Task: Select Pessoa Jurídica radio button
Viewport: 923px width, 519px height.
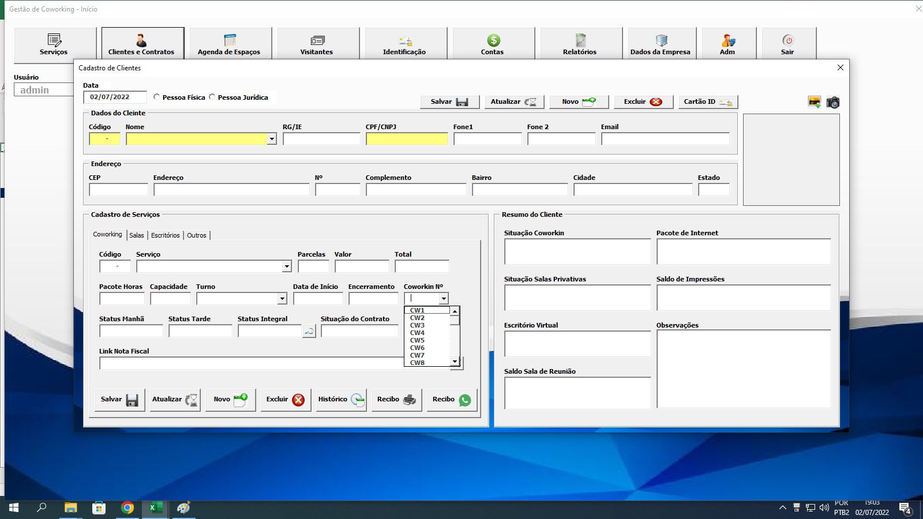Action: click(212, 97)
